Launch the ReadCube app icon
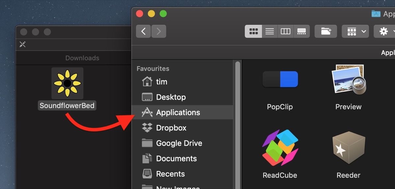Viewport: 395px width, 189px height. 280,148
